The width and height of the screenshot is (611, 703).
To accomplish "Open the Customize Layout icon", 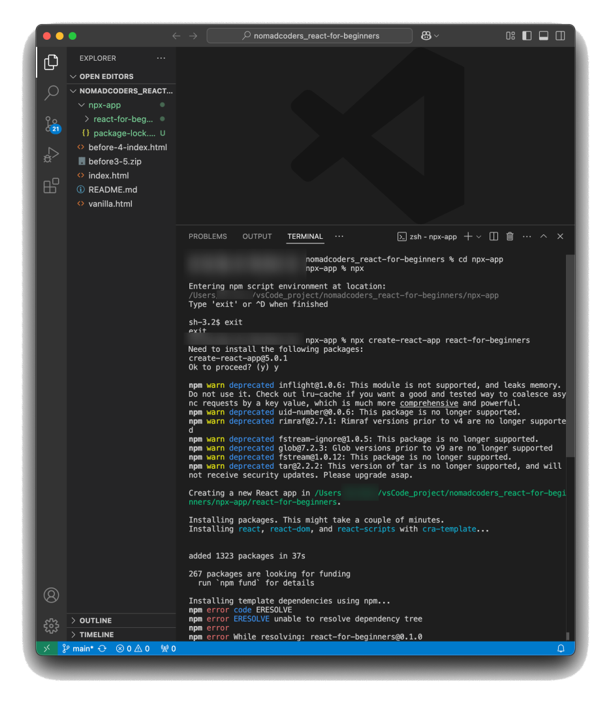I will pyautogui.click(x=510, y=36).
